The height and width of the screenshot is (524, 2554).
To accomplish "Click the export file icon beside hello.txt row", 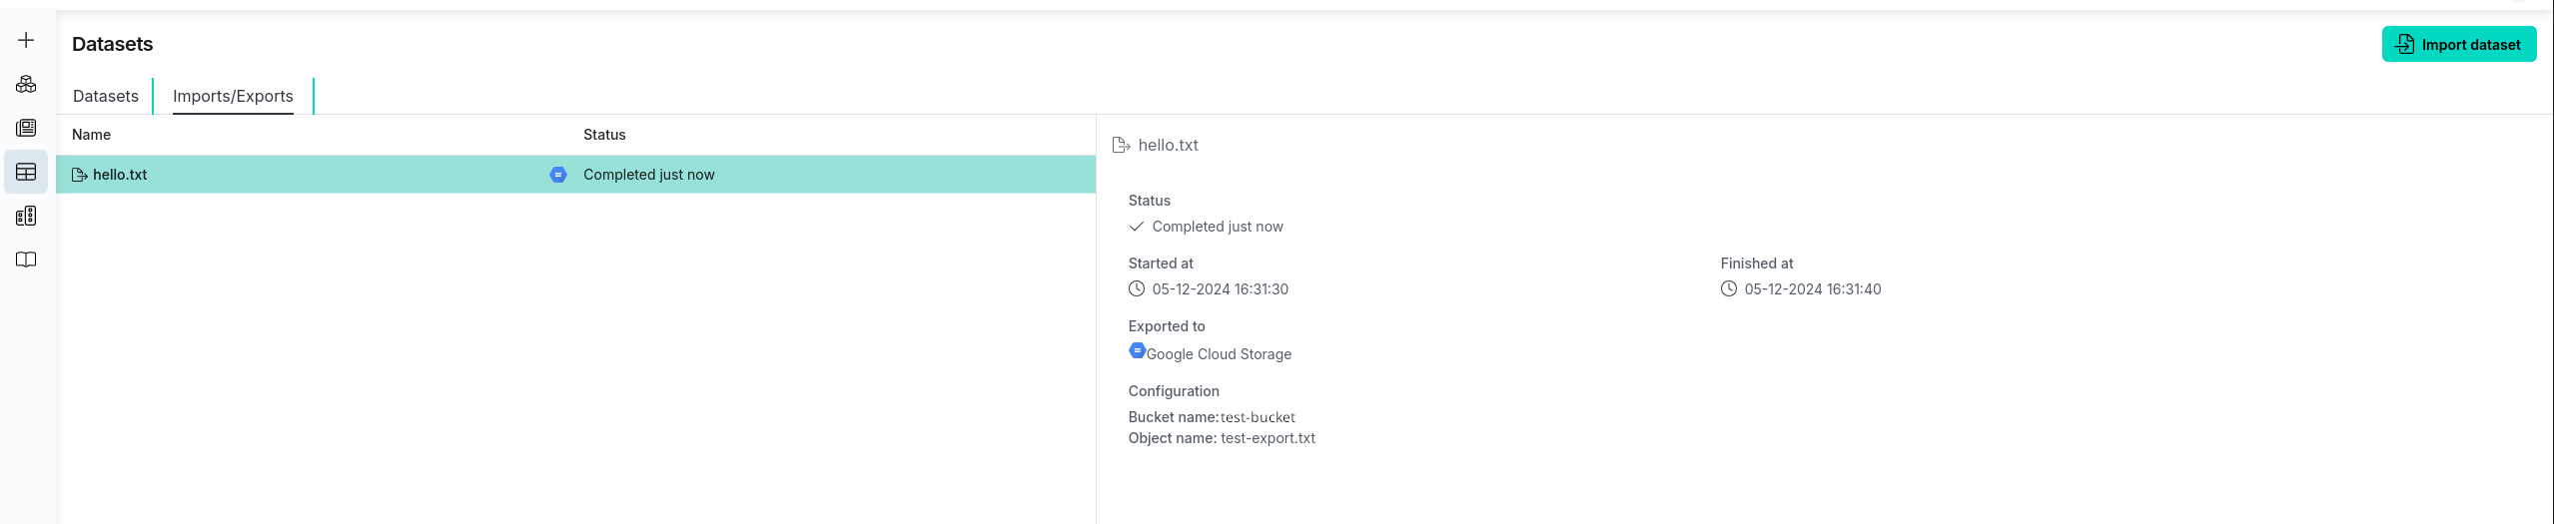I will click(80, 175).
